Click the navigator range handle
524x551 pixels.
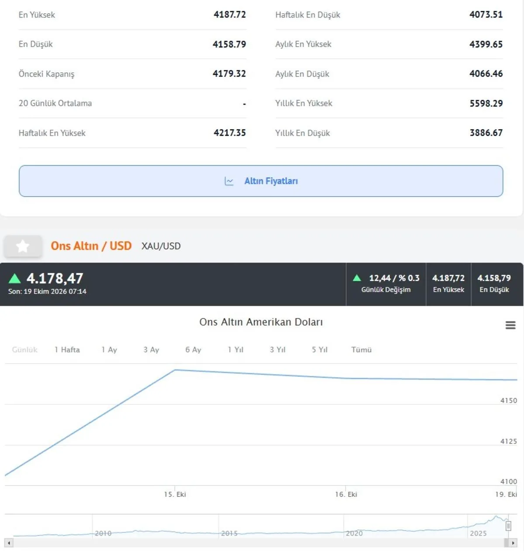pyautogui.click(x=508, y=526)
